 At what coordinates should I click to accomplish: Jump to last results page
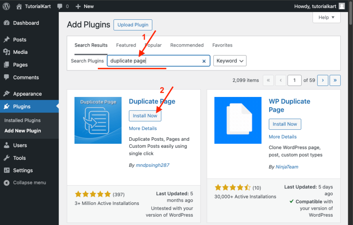pos(335,80)
